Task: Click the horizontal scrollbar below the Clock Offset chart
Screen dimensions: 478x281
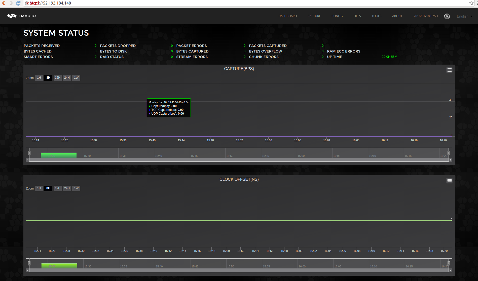Action: pos(239,270)
